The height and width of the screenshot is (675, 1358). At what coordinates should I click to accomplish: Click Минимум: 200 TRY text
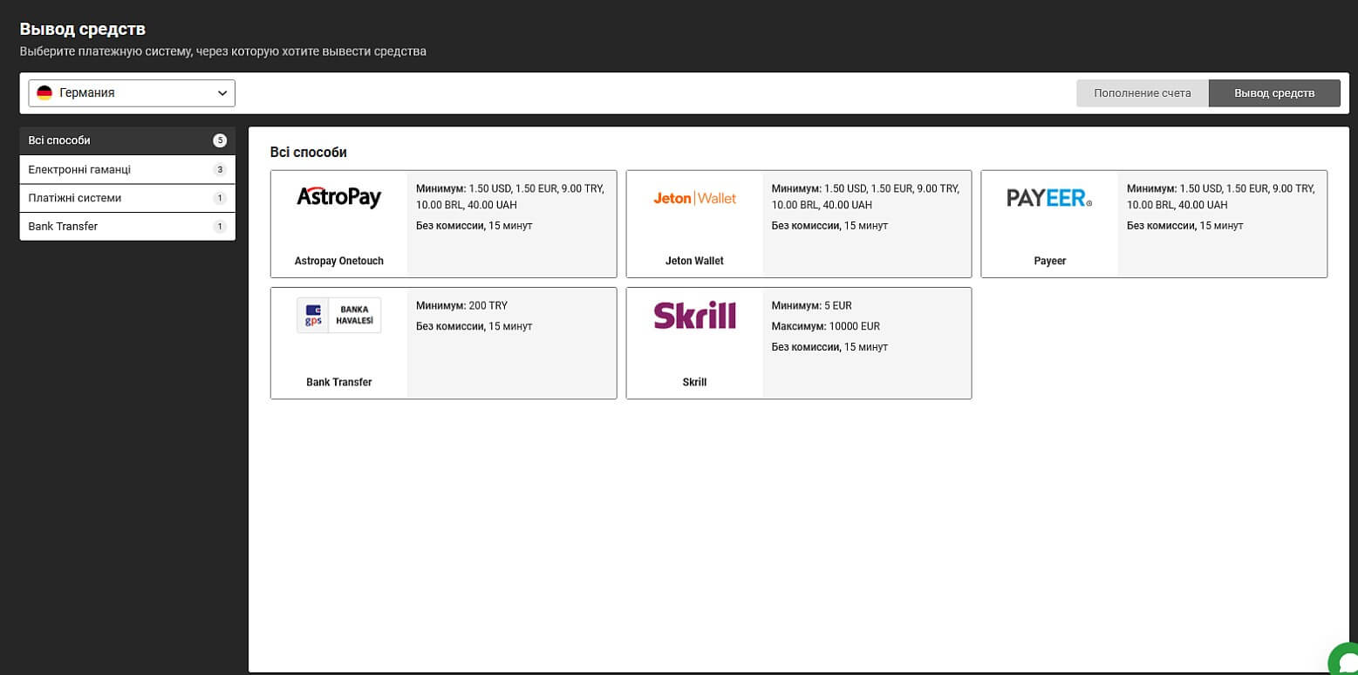[x=461, y=306]
